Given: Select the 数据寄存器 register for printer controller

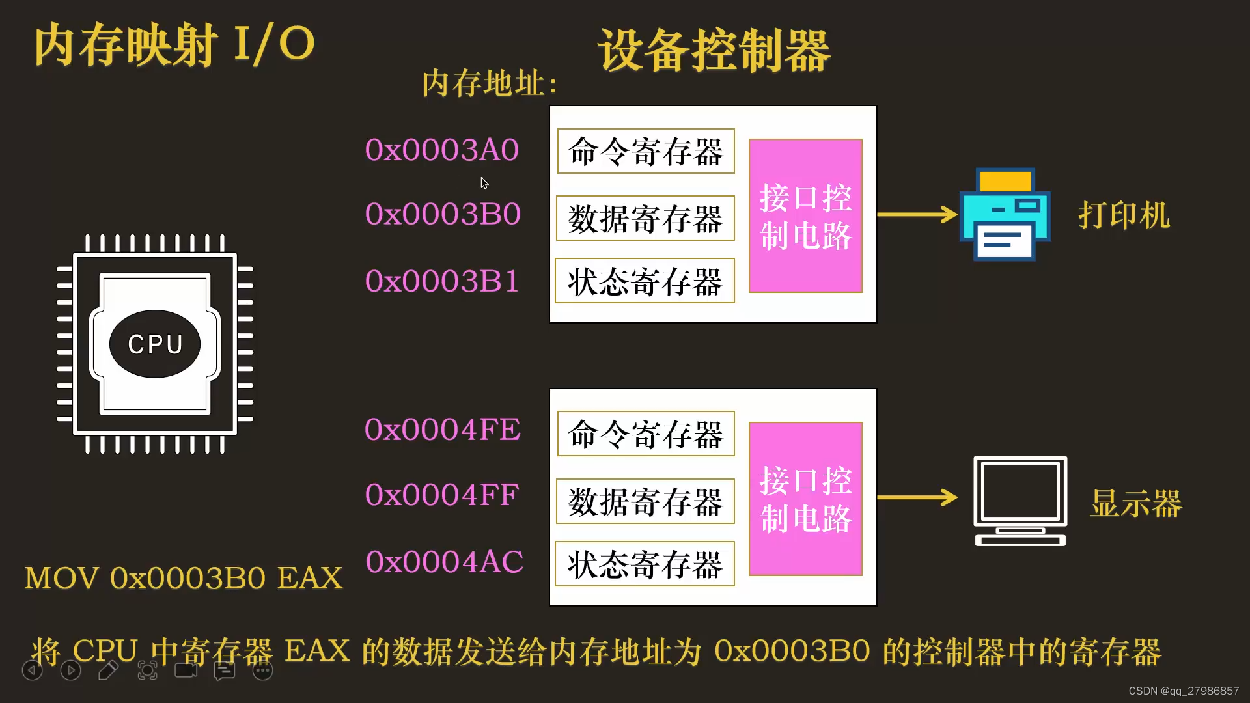Looking at the screenshot, I should click(645, 216).
